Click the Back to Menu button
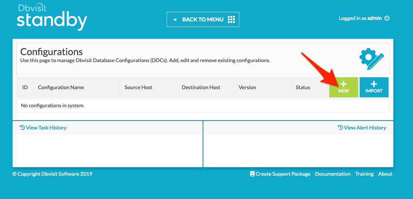 click(203, 20)
